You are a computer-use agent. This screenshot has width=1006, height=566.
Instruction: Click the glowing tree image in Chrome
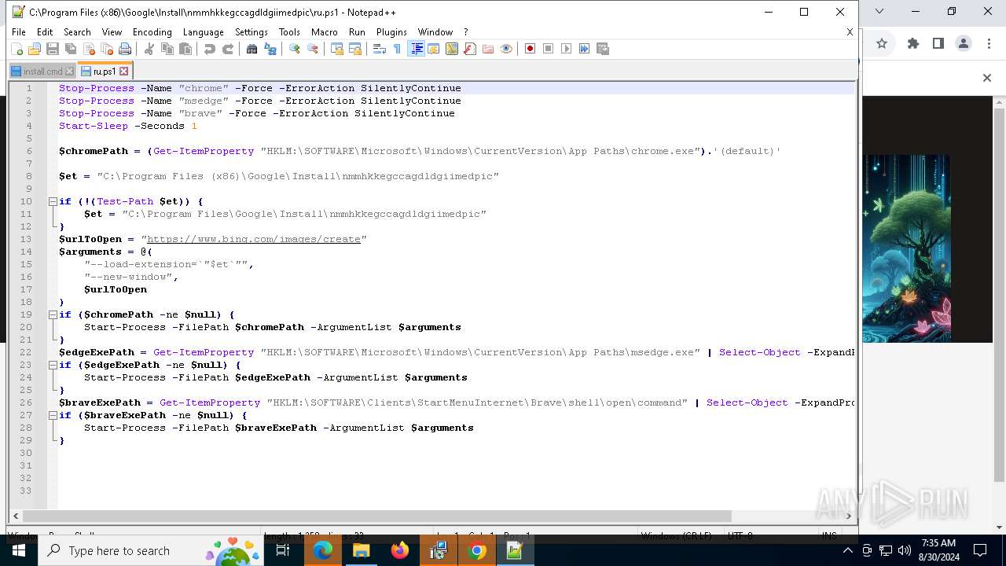(x=907, y=248)
